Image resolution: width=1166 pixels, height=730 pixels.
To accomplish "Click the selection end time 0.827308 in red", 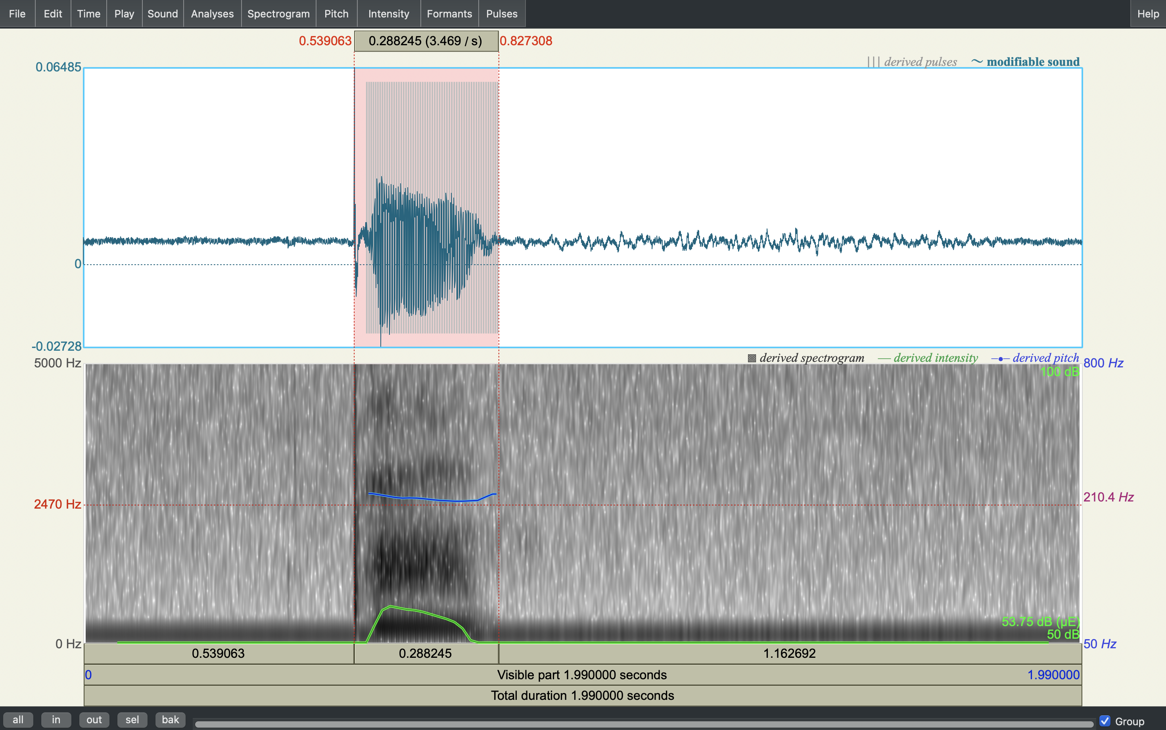I will click(x=526, y=41).
